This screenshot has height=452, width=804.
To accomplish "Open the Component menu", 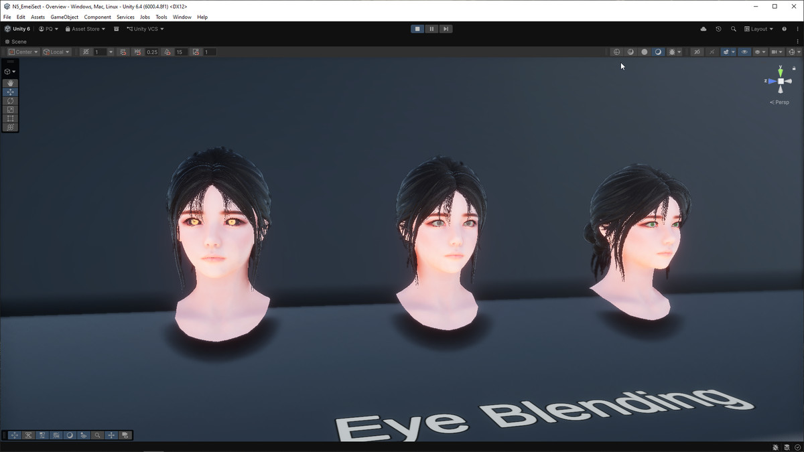I will coord(97,17).
